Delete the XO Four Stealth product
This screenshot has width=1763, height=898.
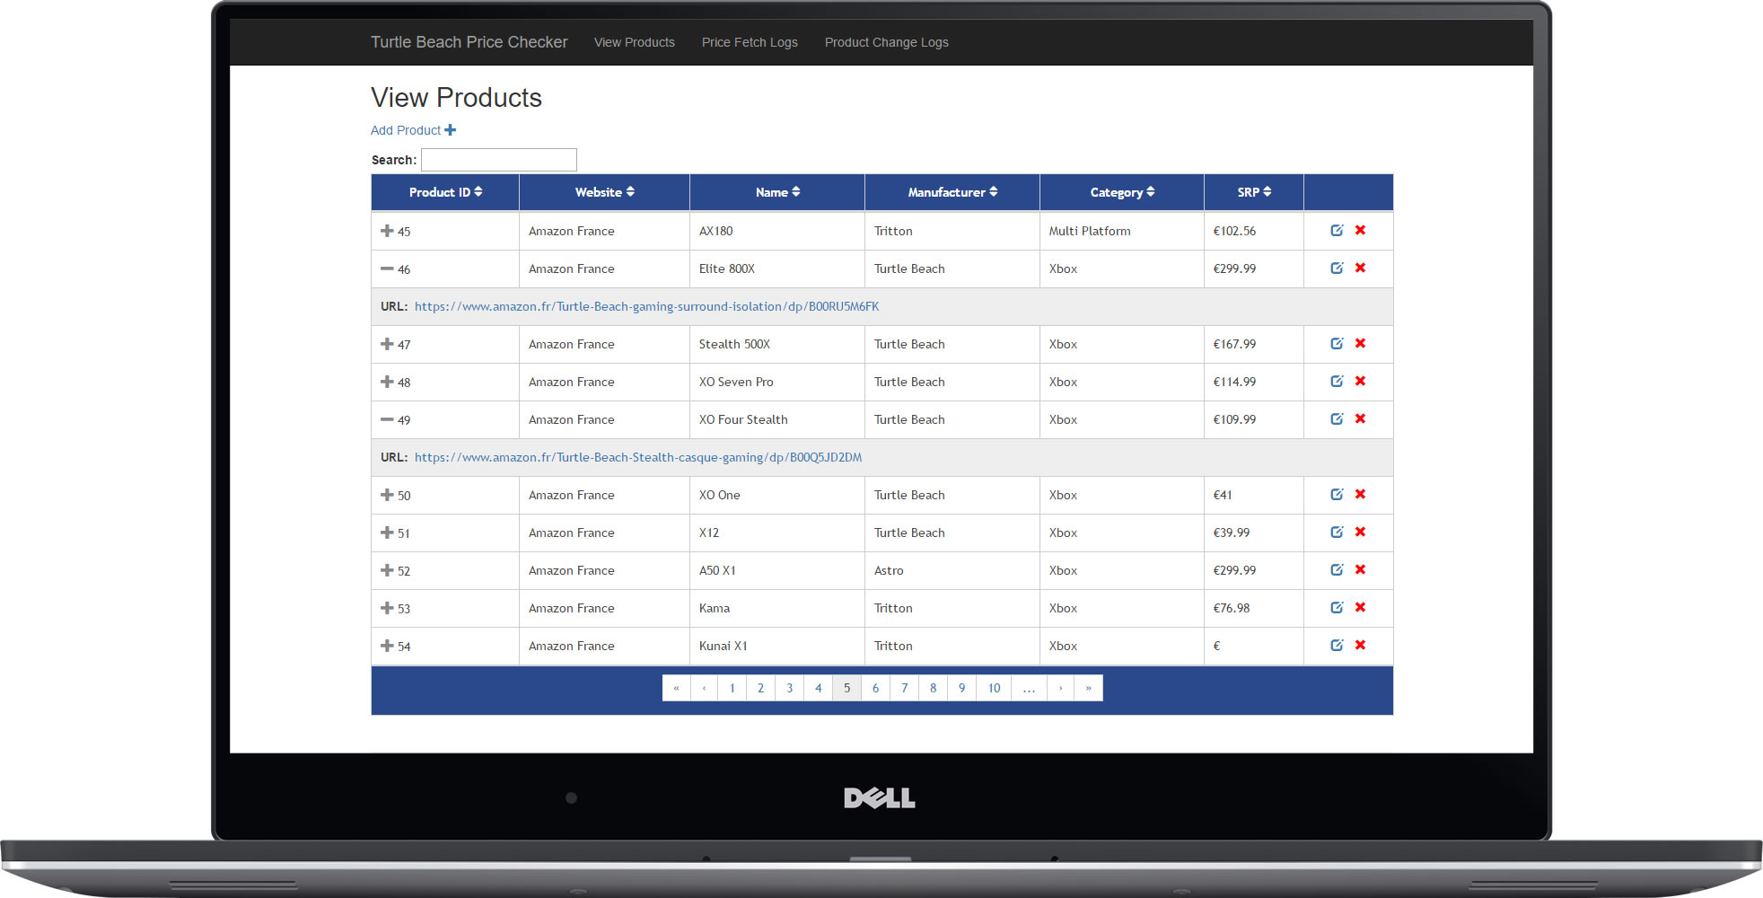pos(1361,418)
